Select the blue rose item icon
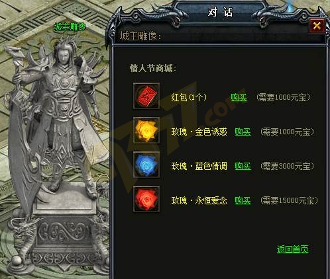Screen dimensions: 330x279 point(146,165)
